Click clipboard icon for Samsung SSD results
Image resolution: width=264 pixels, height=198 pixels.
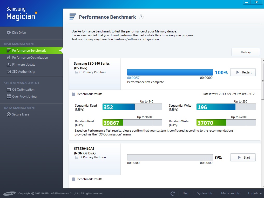[x=73, y=94]
